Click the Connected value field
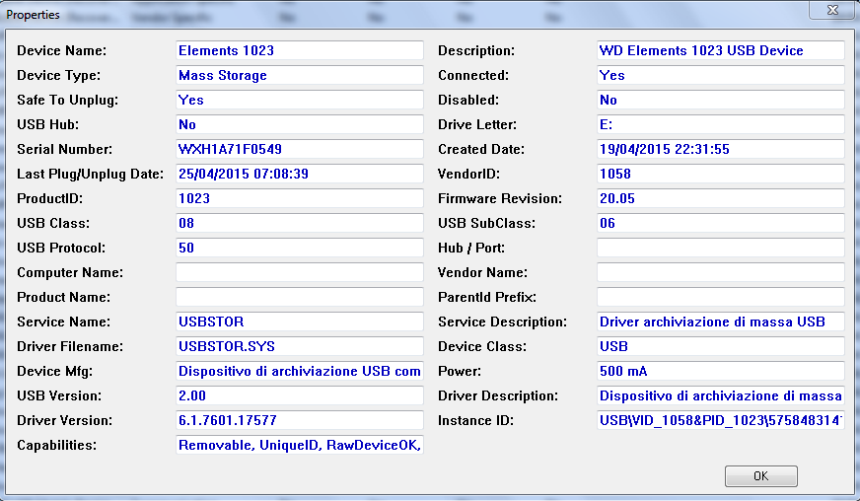 721,75
